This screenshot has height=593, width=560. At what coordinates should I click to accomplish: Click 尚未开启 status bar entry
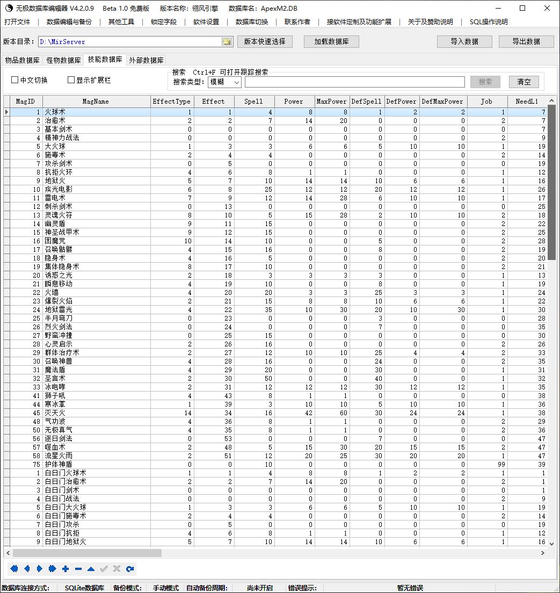(x=260, y=588)
